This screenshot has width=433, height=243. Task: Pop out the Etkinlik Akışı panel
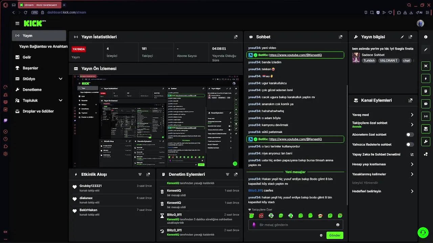(148, 174)
